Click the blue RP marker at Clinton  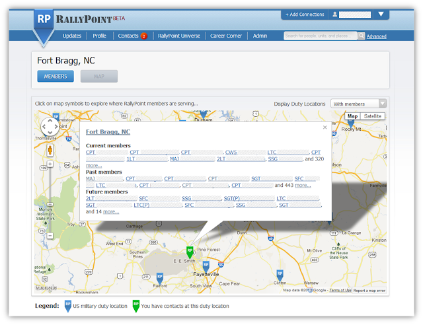(280, 275)
